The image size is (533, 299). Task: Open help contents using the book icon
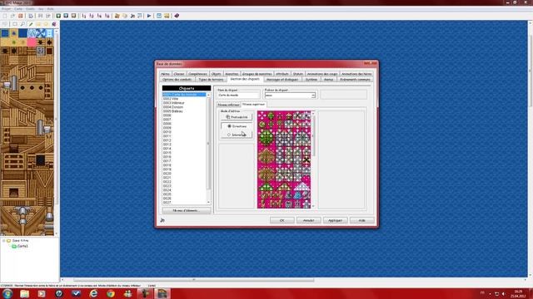pyautogui.click(x=177, y=16)
